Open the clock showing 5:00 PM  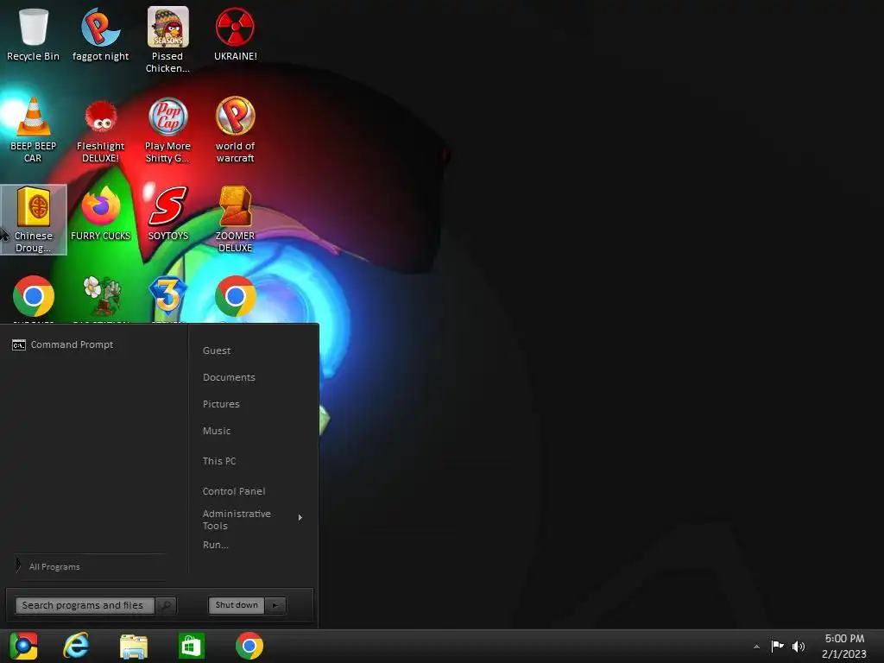(x=844, y=646)
